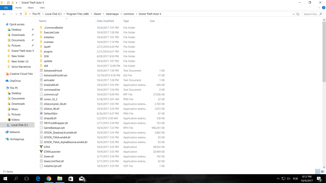Switch to Large icons view
Screen dimensions: 326x183
322,172
